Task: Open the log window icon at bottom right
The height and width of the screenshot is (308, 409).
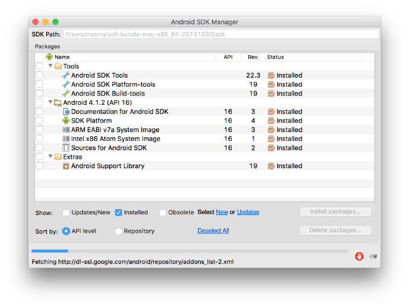Action: pyautogui.click(x=373, y=256)
